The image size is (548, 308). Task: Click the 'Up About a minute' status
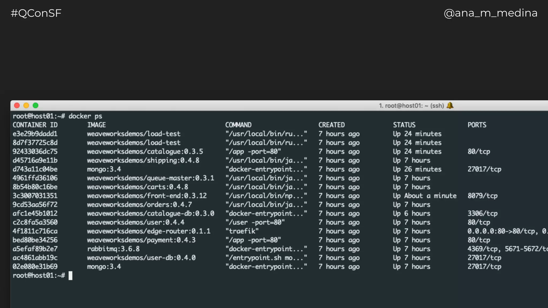click(x=425, y=196)
